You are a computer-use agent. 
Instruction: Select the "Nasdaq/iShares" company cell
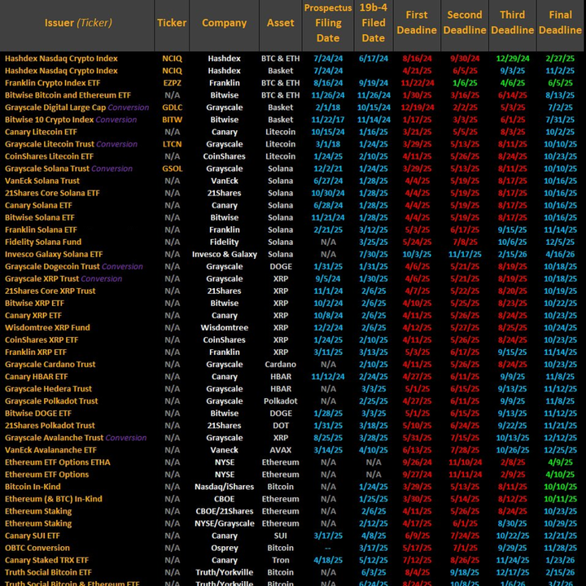pos(225,487)
